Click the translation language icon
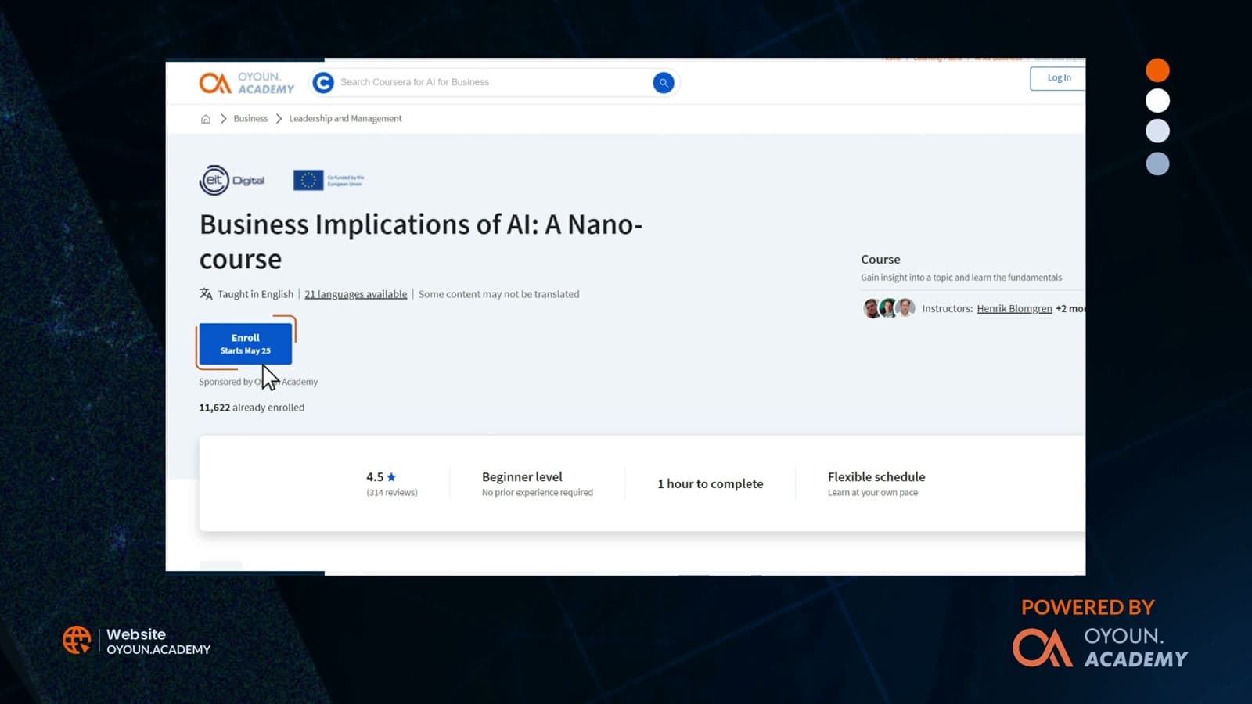This screenshot has height=704, width=1252. point(206,294)
